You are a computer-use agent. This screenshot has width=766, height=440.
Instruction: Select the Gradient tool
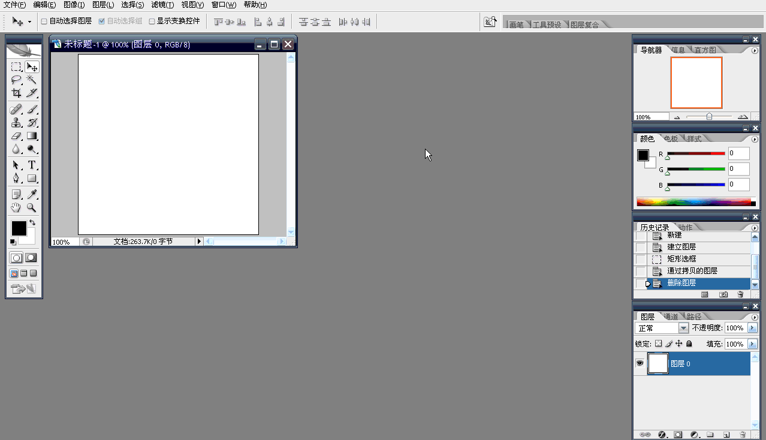[32, 136]
